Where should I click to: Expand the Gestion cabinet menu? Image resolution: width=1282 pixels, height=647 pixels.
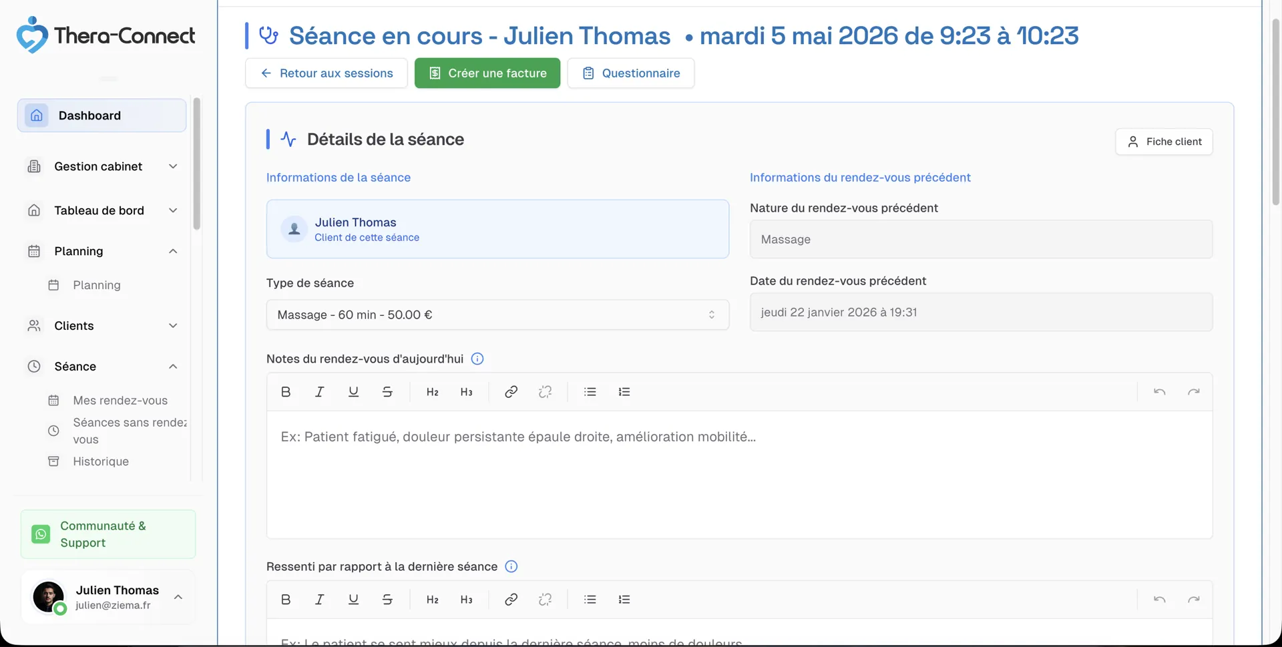pyautogui.click(x=101, y=166)
